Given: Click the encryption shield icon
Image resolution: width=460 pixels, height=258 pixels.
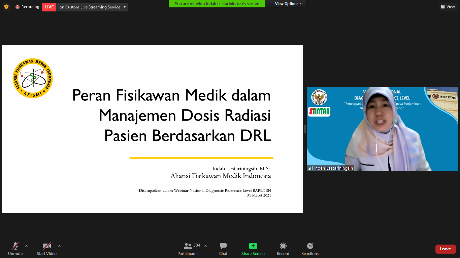Looking at the screenshot, I should pyautogui.click(x=6, y=7).
